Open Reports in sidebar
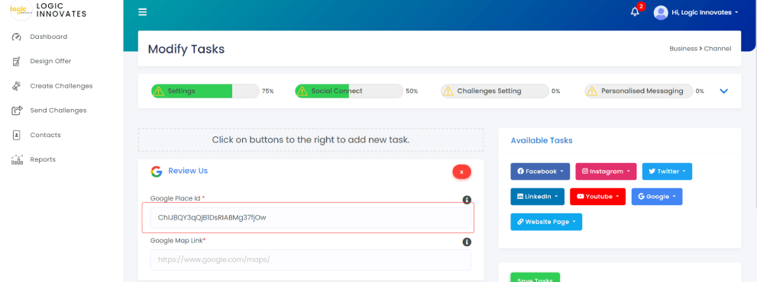 [x=43, y=159]
